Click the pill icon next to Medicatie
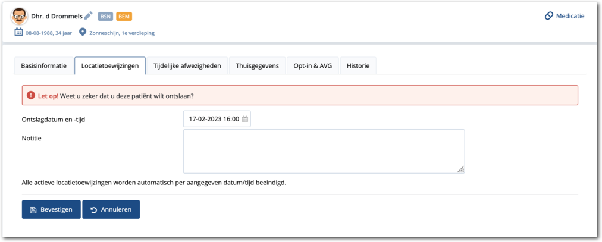 (x=548, y=16)
